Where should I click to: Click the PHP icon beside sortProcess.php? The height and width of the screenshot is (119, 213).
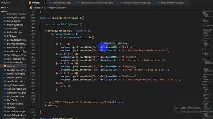tap(5, 104)
